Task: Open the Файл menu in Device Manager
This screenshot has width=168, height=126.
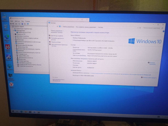Action: pos(12,21)
